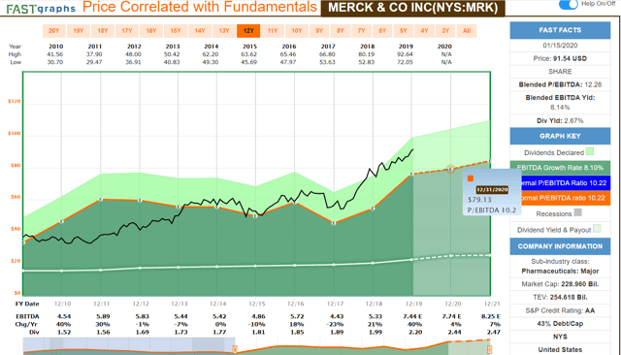The width and height of the screenshot is (621, 355).
Task: Click the left handle of range slider
Action: pyautogui.click(x=235, y=349)
